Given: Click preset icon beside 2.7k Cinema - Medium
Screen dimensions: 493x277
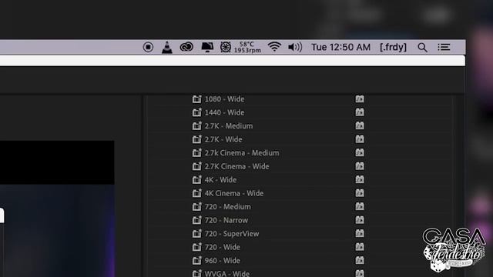Looking at the screenshot, I should point(197,153).
